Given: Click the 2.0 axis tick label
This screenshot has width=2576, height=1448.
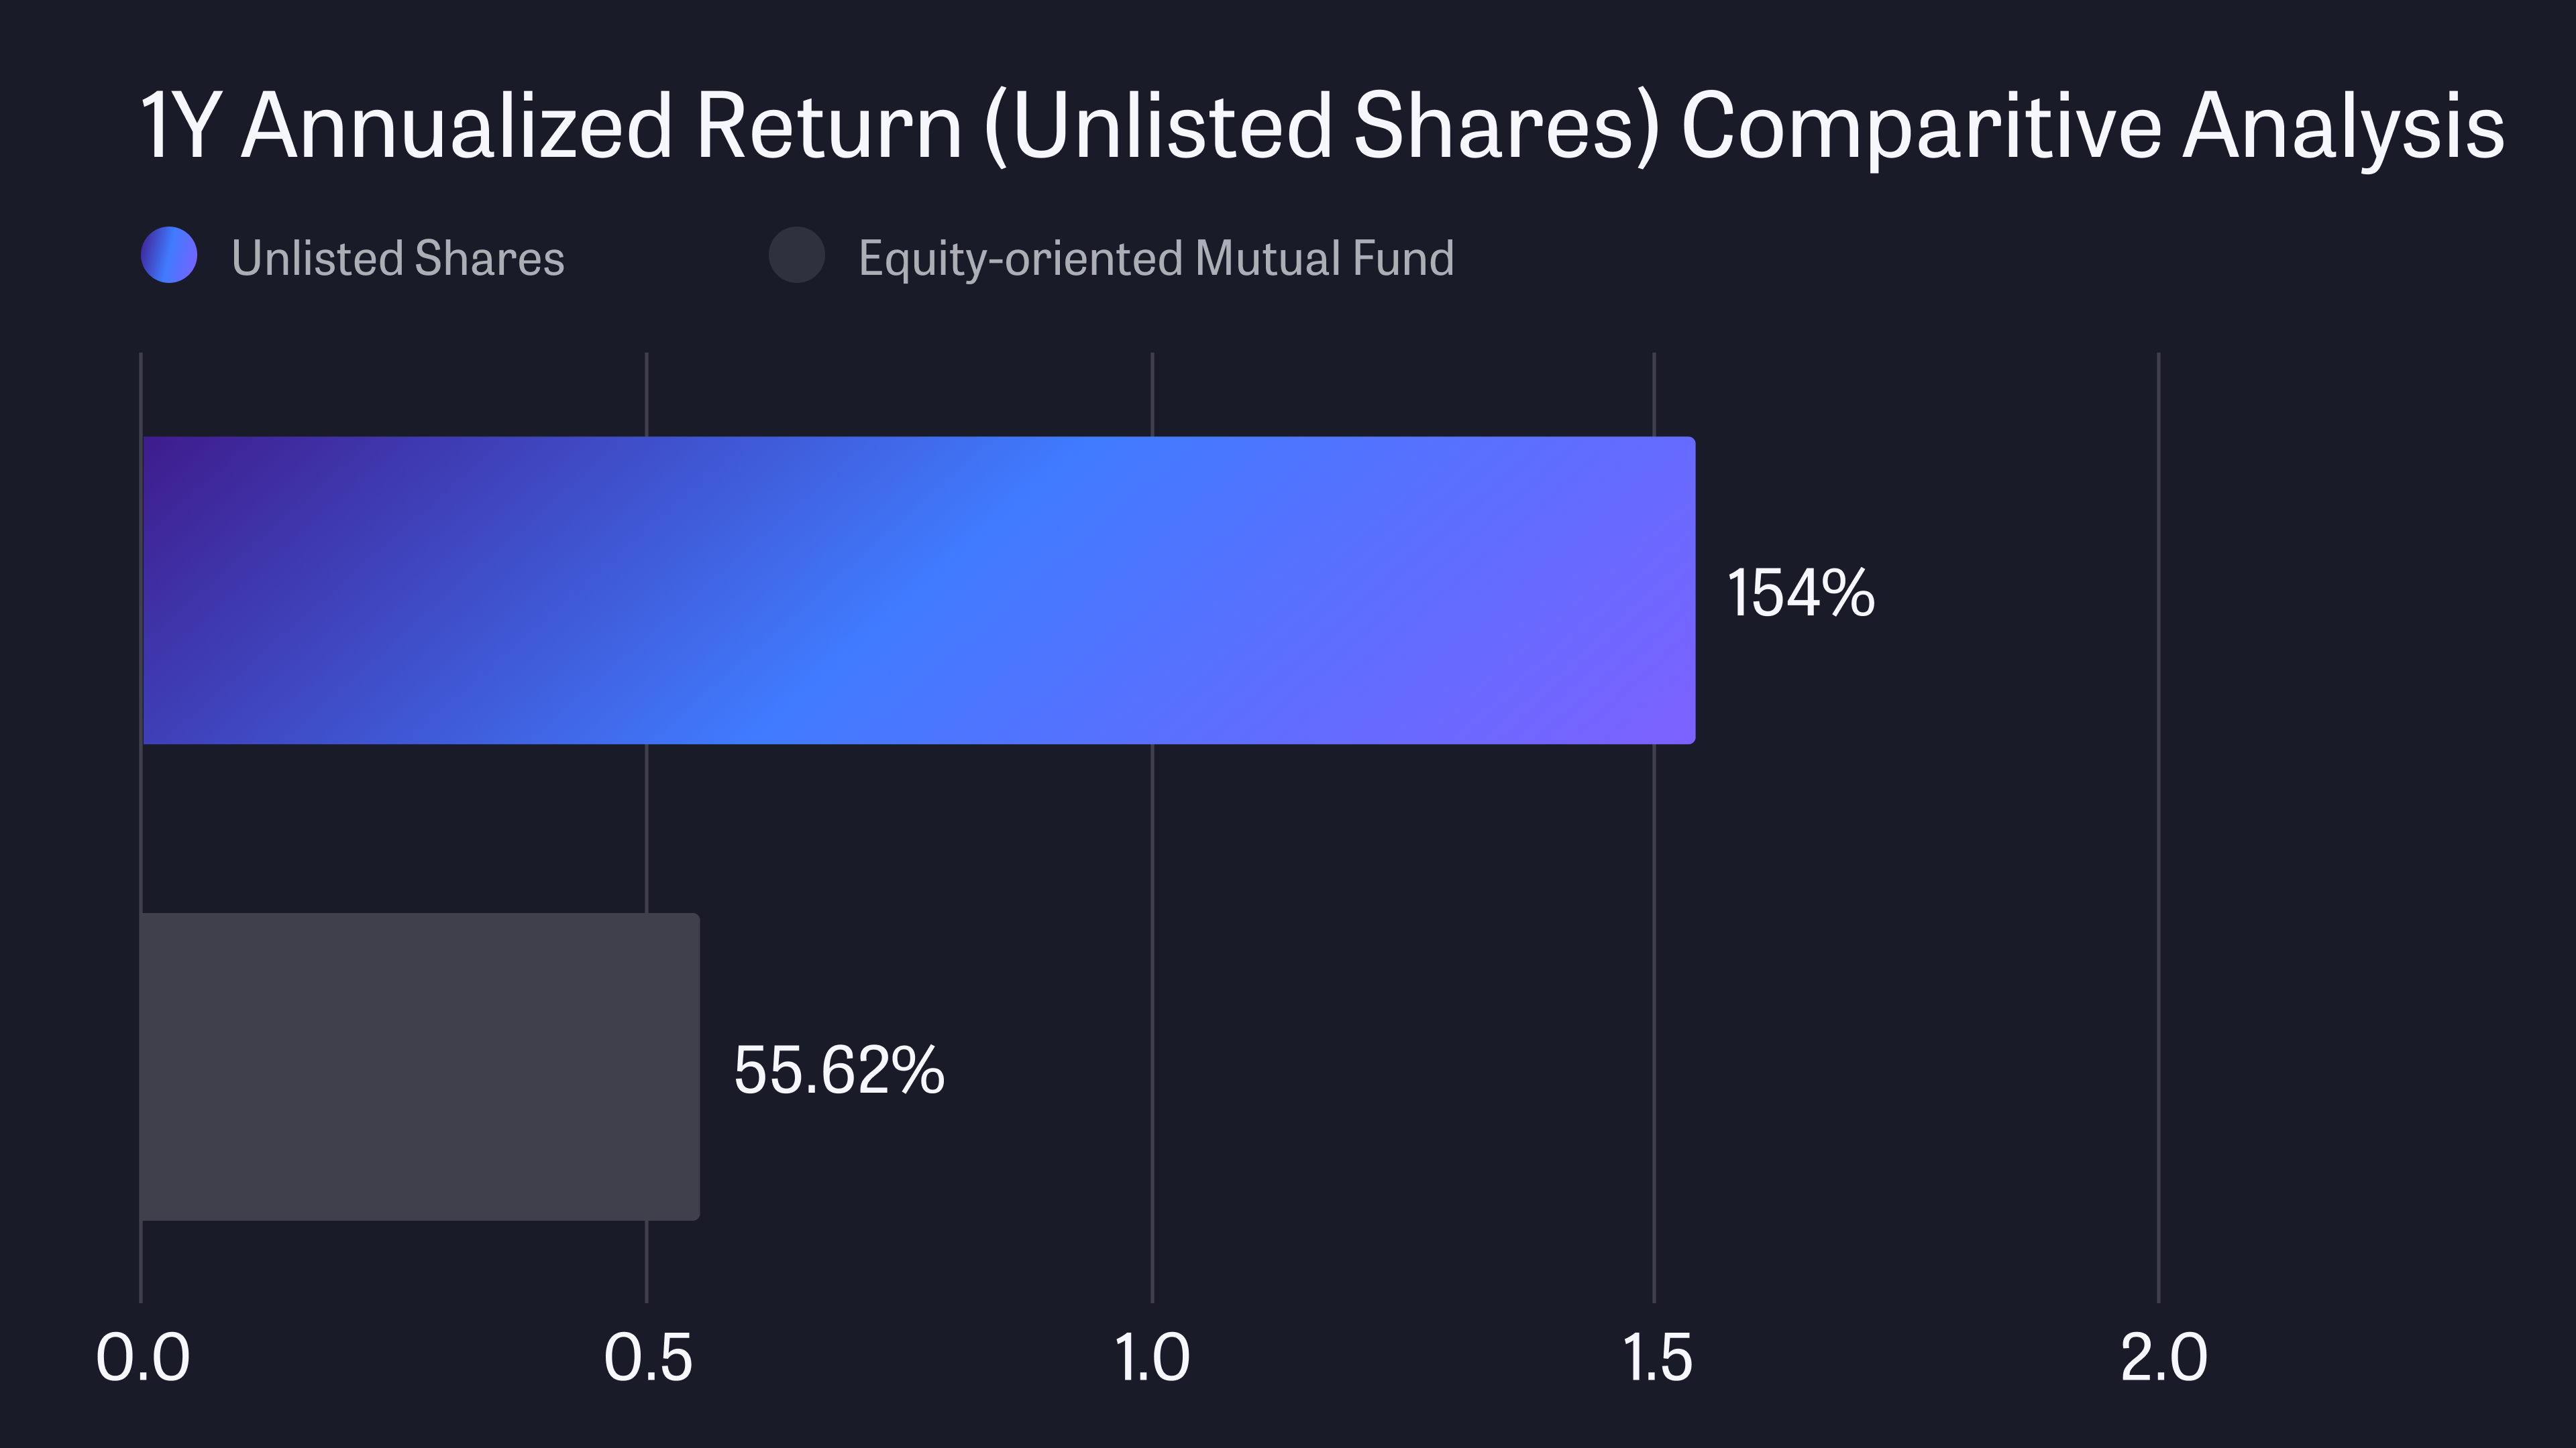Looking at the screenshot, I should coord(2163,1357).
